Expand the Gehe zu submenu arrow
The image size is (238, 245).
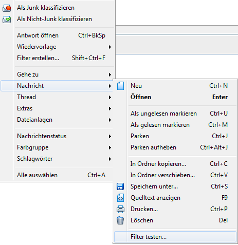pos(110,74)
